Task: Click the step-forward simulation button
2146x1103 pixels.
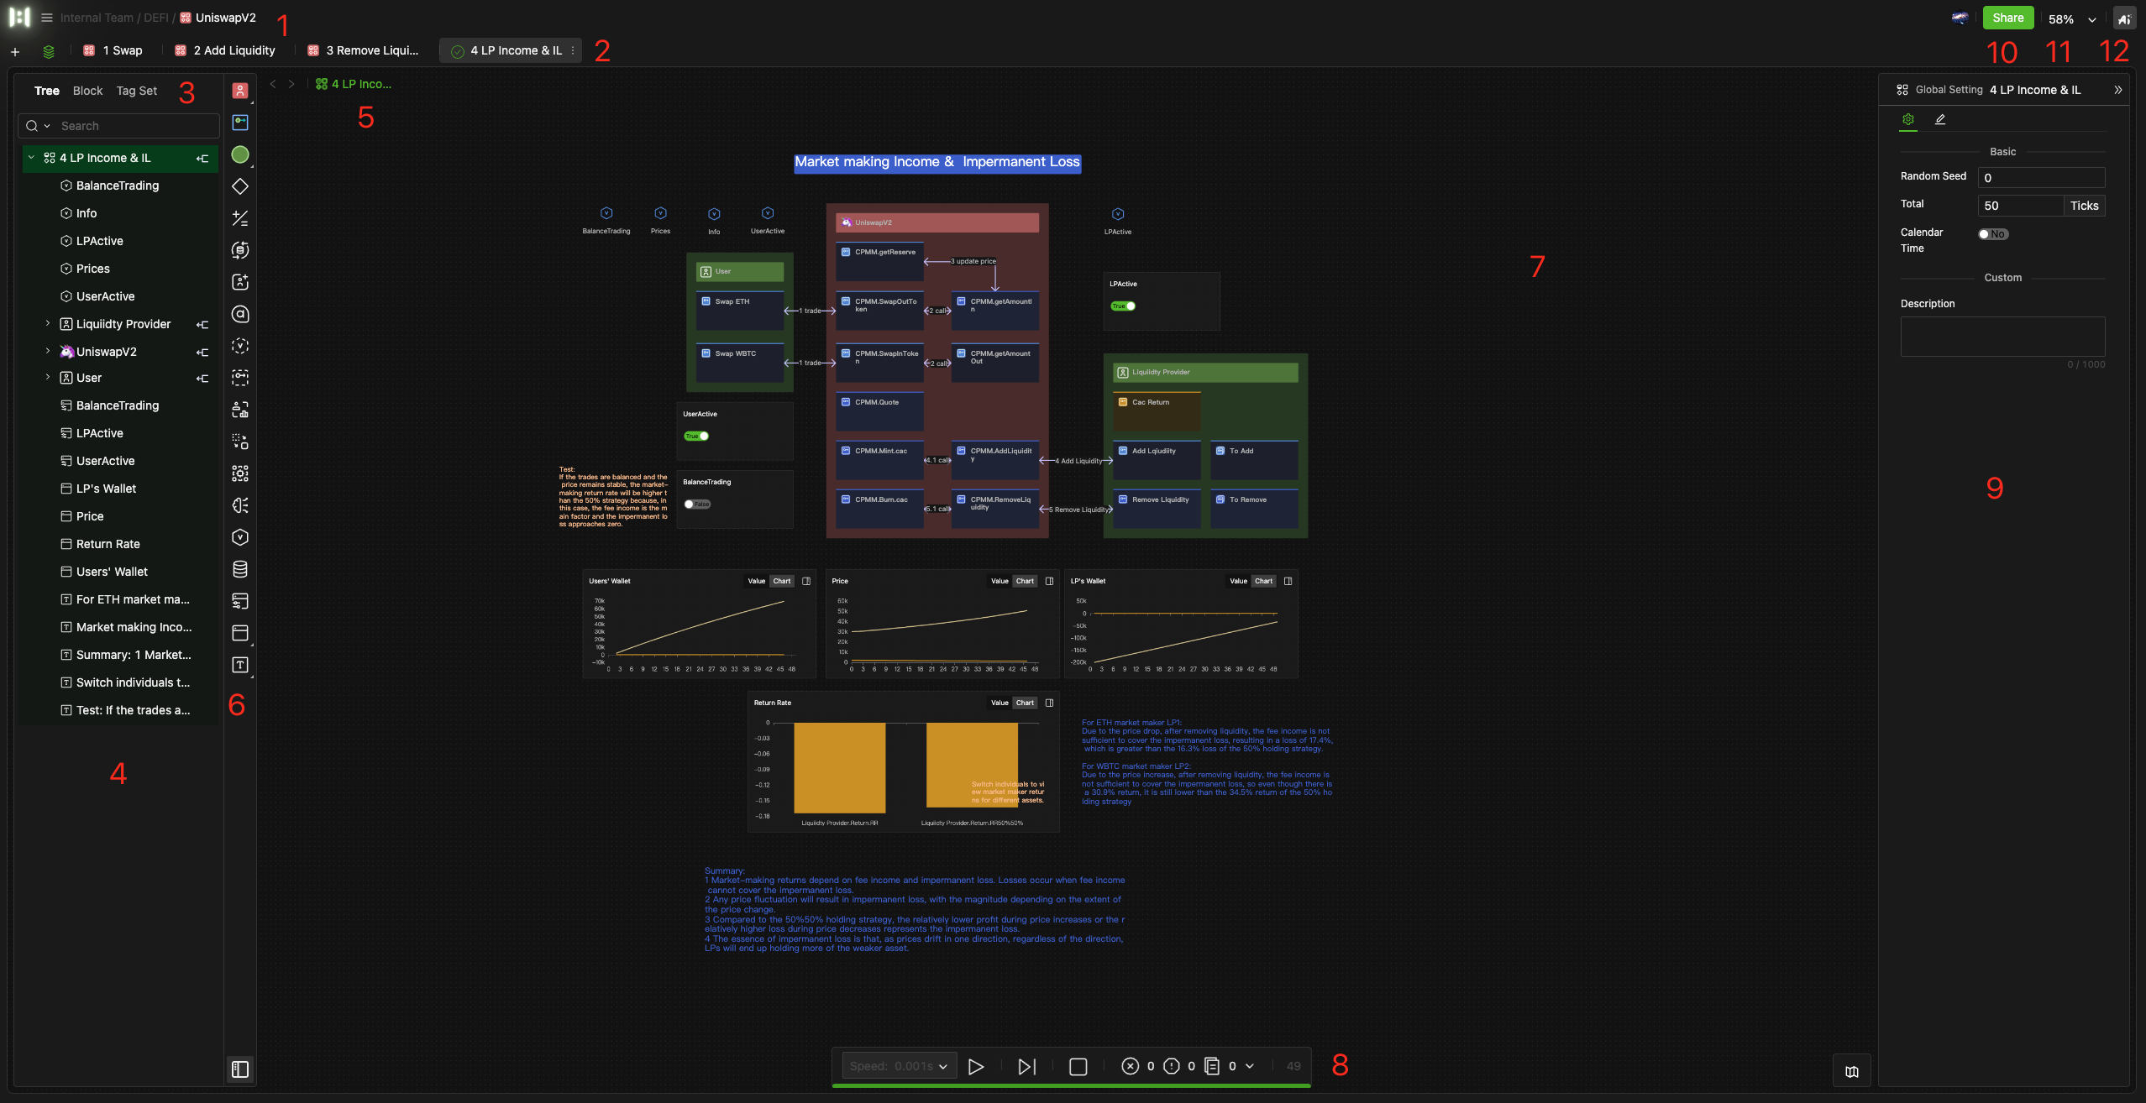Action: (x=1026, y=1066)
